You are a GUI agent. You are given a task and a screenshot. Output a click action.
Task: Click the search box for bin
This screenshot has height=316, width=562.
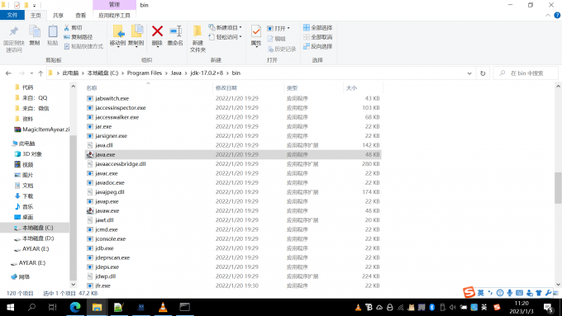pyautogui.click(x=526, y=73)
